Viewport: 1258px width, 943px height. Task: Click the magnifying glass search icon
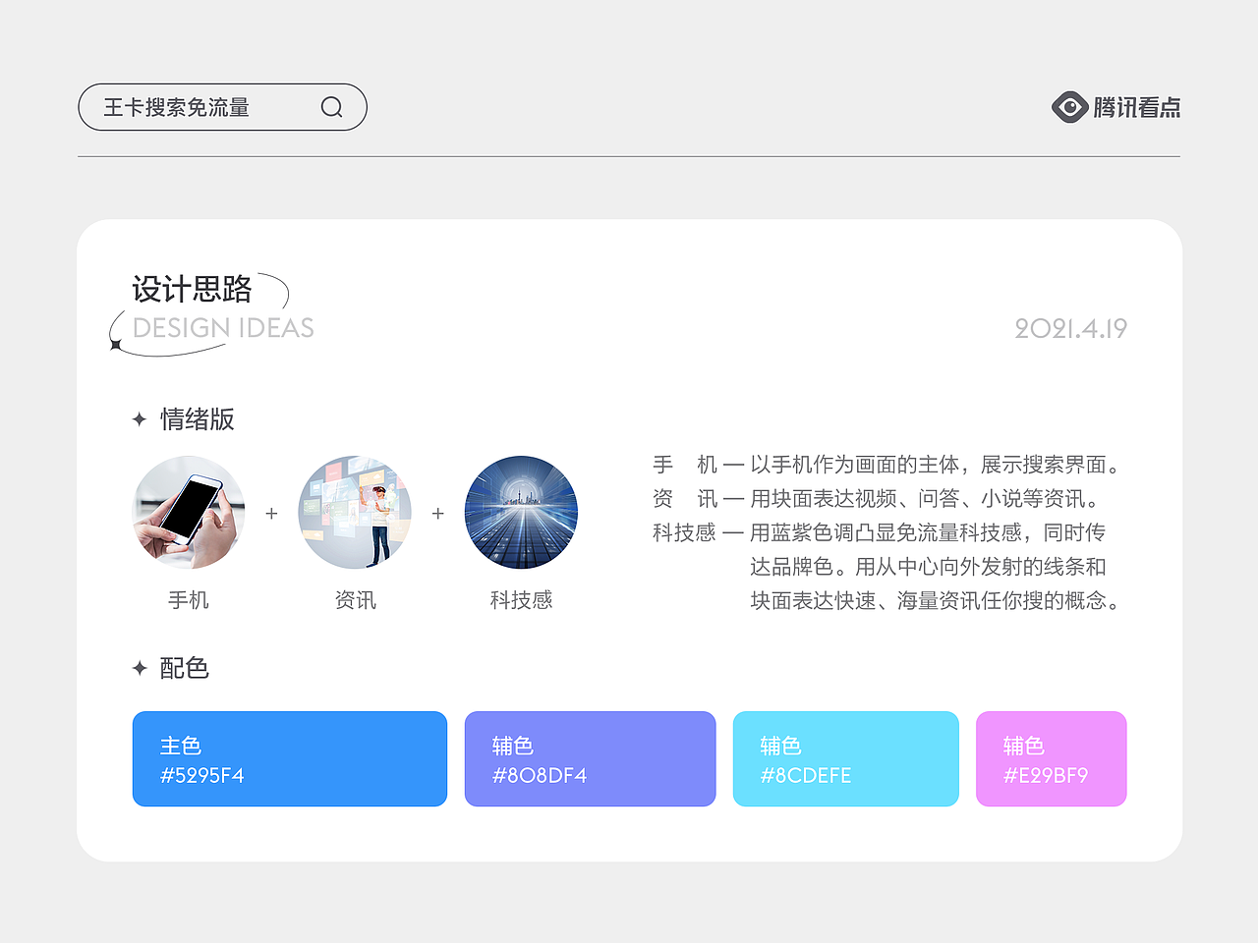coord(331,107)
